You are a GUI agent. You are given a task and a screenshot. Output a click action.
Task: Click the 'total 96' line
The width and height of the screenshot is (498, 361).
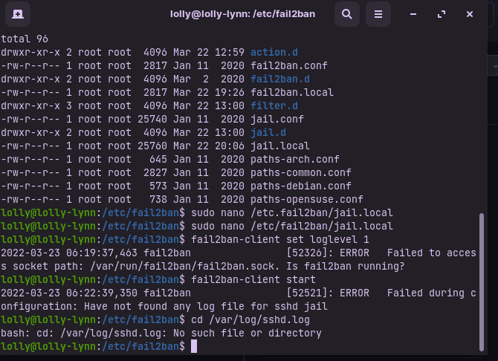(x=25, y=39)
